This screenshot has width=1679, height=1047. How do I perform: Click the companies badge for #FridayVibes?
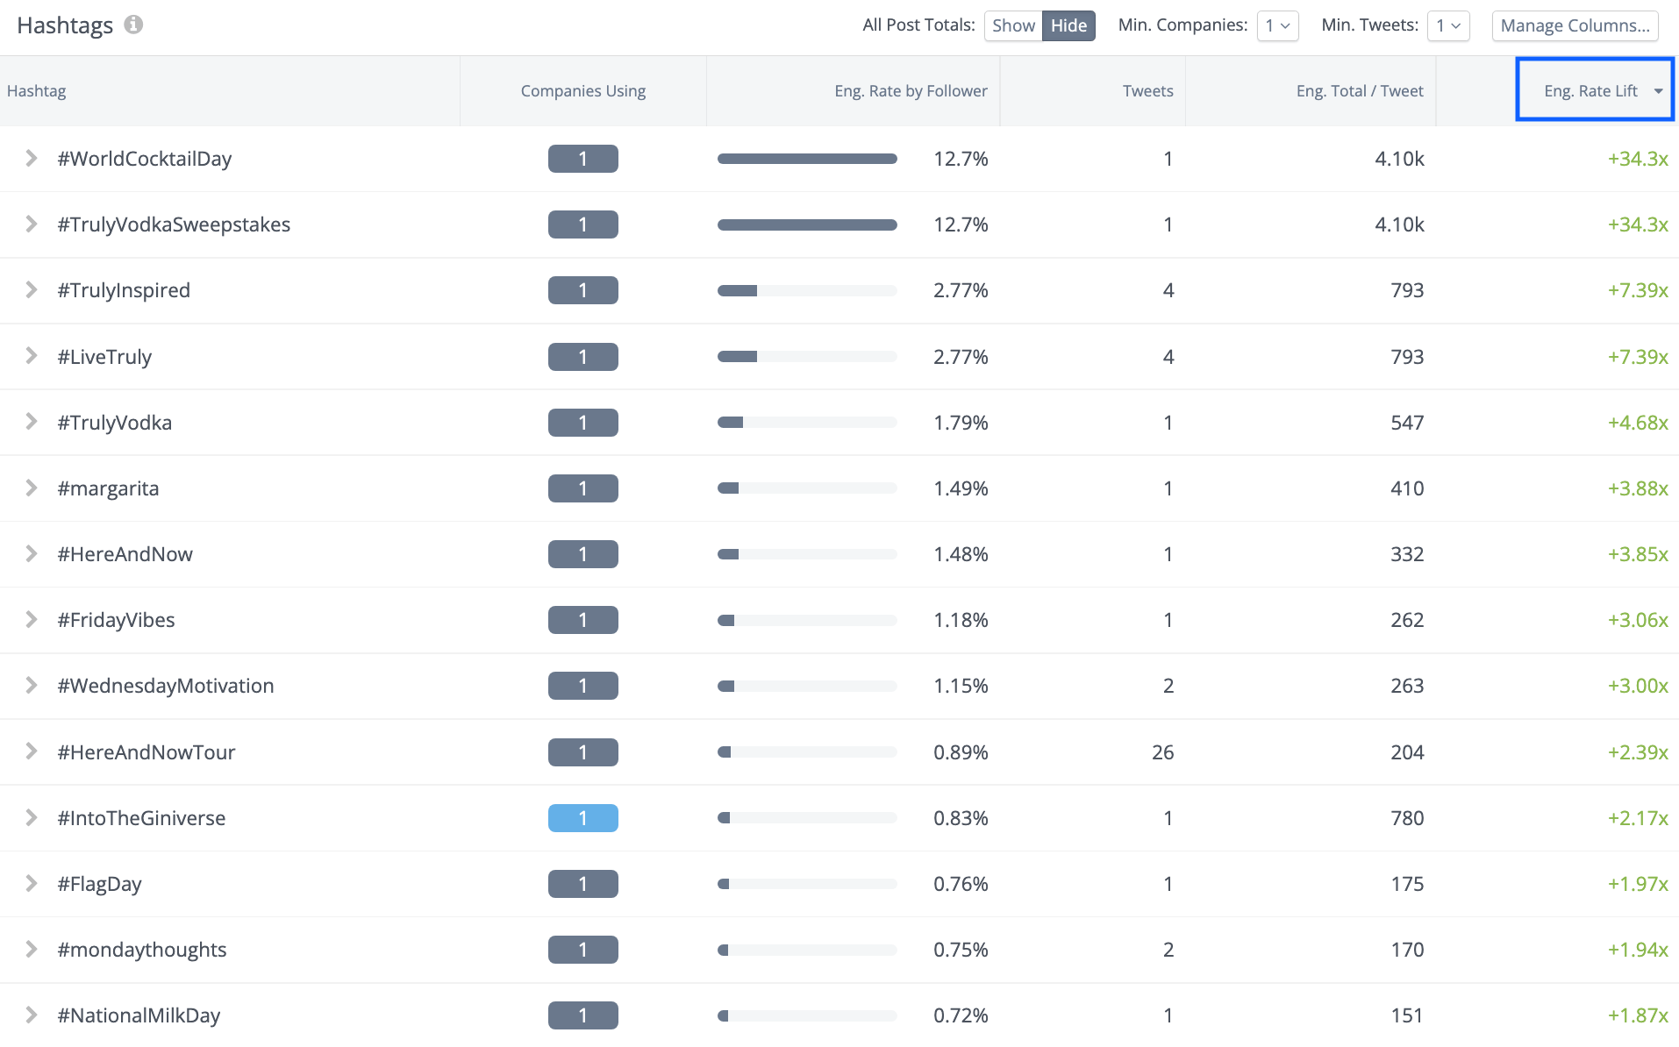pyautogui.click(x=582, y=619)
